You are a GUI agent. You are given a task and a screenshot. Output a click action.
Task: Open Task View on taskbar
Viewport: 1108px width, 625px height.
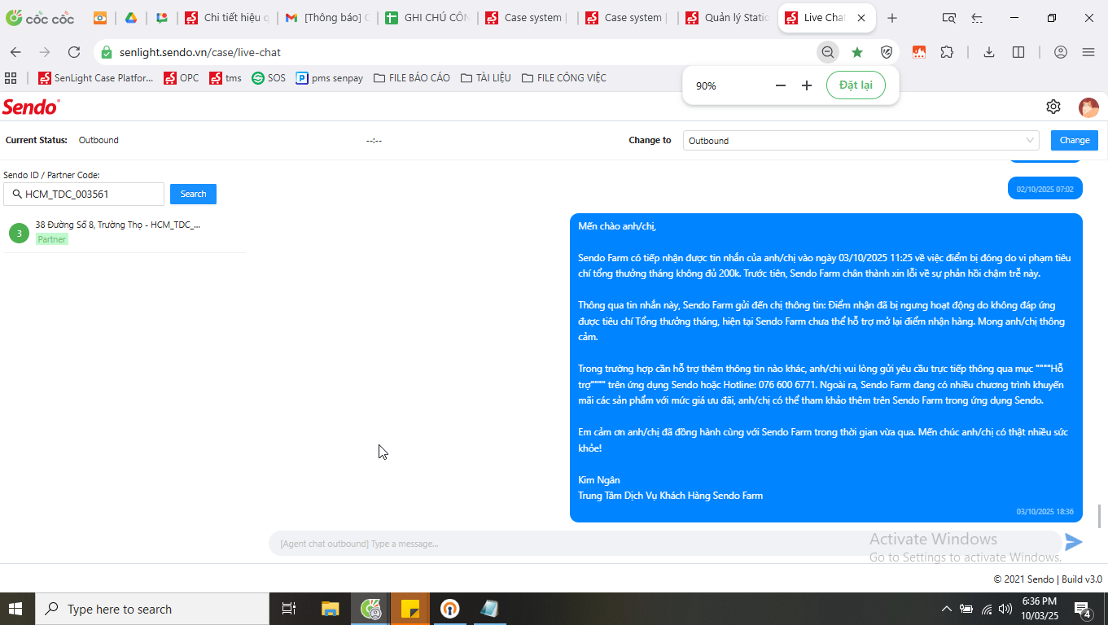(x=288, y=609)
